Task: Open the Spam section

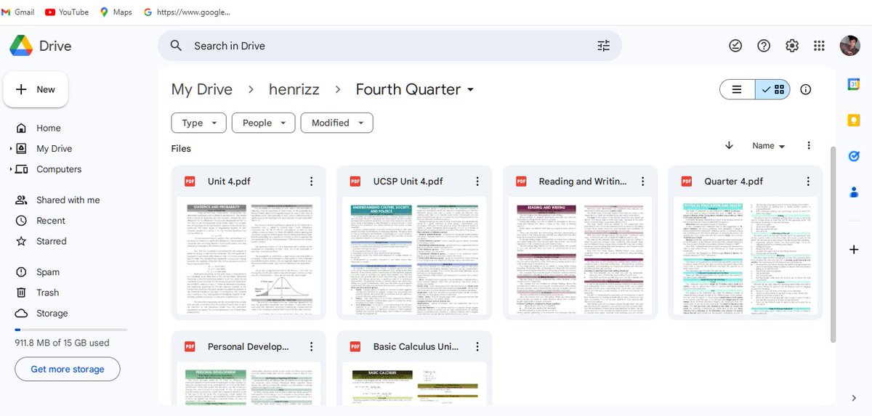Action: pyautogui.click(x=48, y=272)
